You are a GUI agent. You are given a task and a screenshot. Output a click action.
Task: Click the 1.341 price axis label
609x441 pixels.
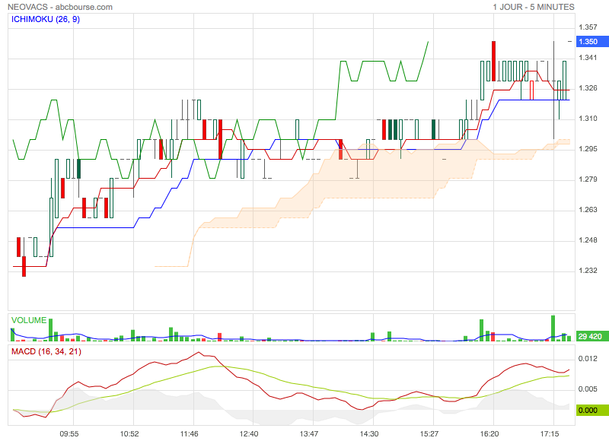588,58
